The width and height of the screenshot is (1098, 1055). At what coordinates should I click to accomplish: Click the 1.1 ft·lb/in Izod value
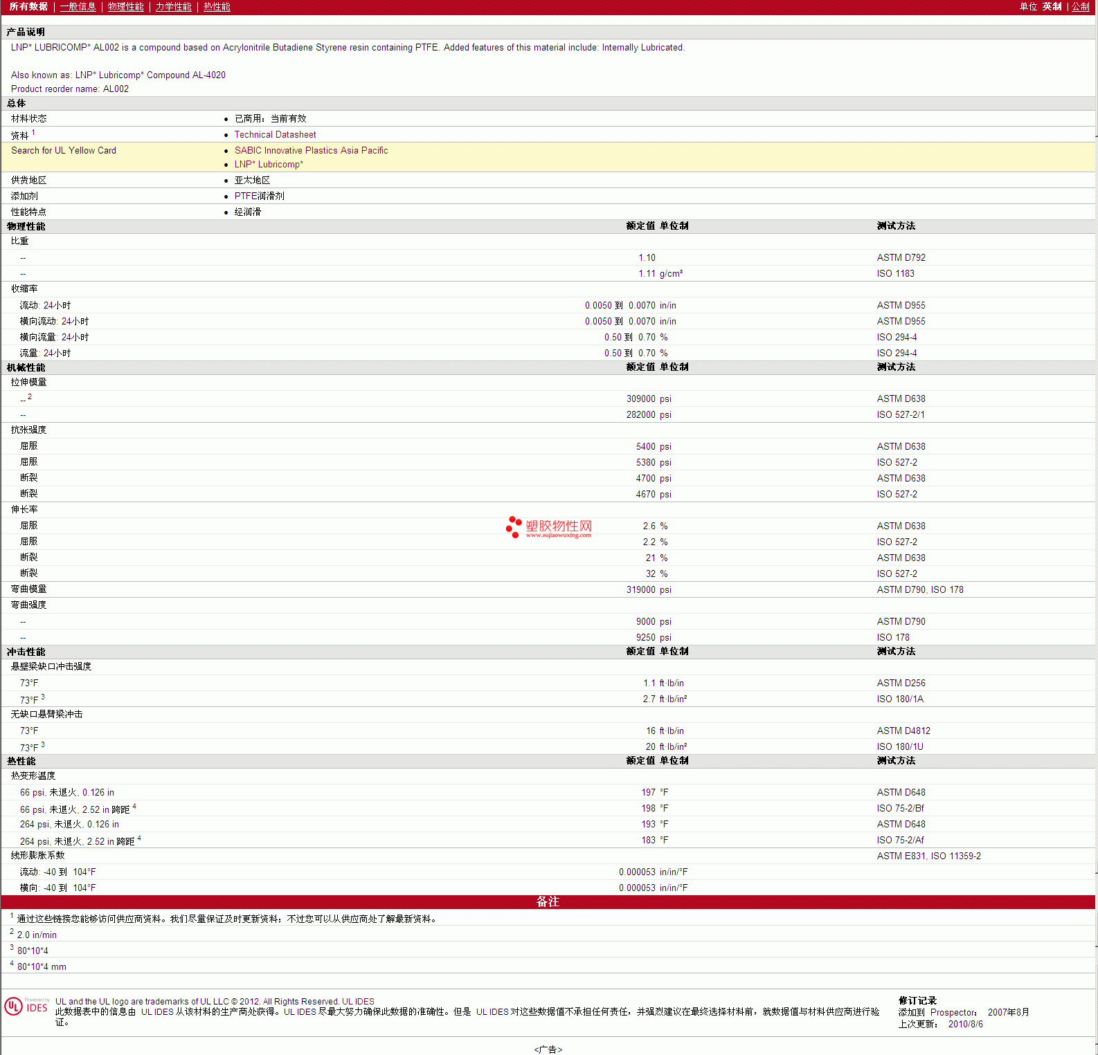pyautogui.click(x=663, y=684)
